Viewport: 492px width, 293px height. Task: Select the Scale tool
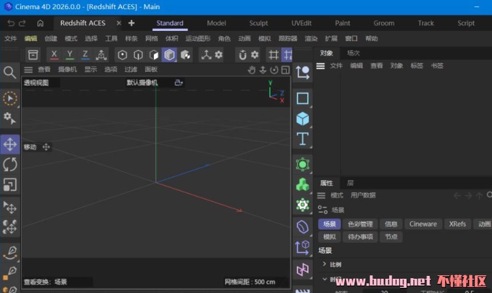[10, 185]
